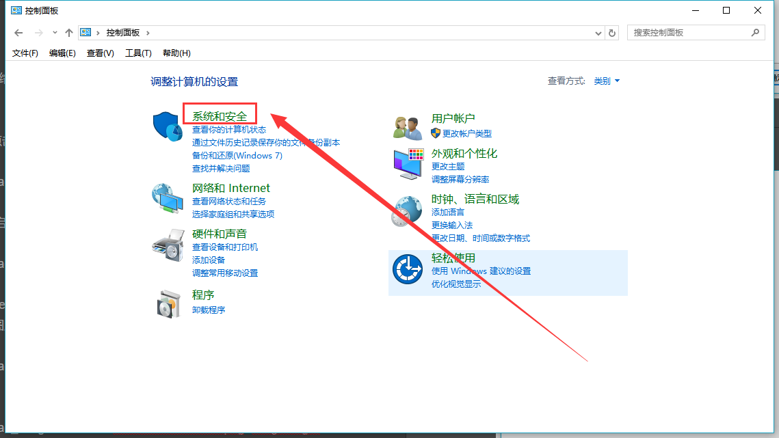The height and width of the screenshot is (438, 779).
Task: Click 更改日期、时间或数字格式 link
Action: point(480,238)
